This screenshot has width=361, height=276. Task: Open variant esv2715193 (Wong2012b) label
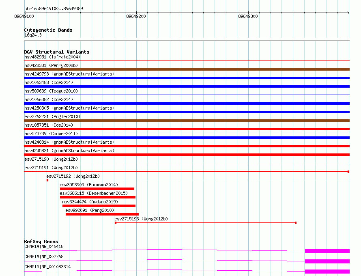142,219
